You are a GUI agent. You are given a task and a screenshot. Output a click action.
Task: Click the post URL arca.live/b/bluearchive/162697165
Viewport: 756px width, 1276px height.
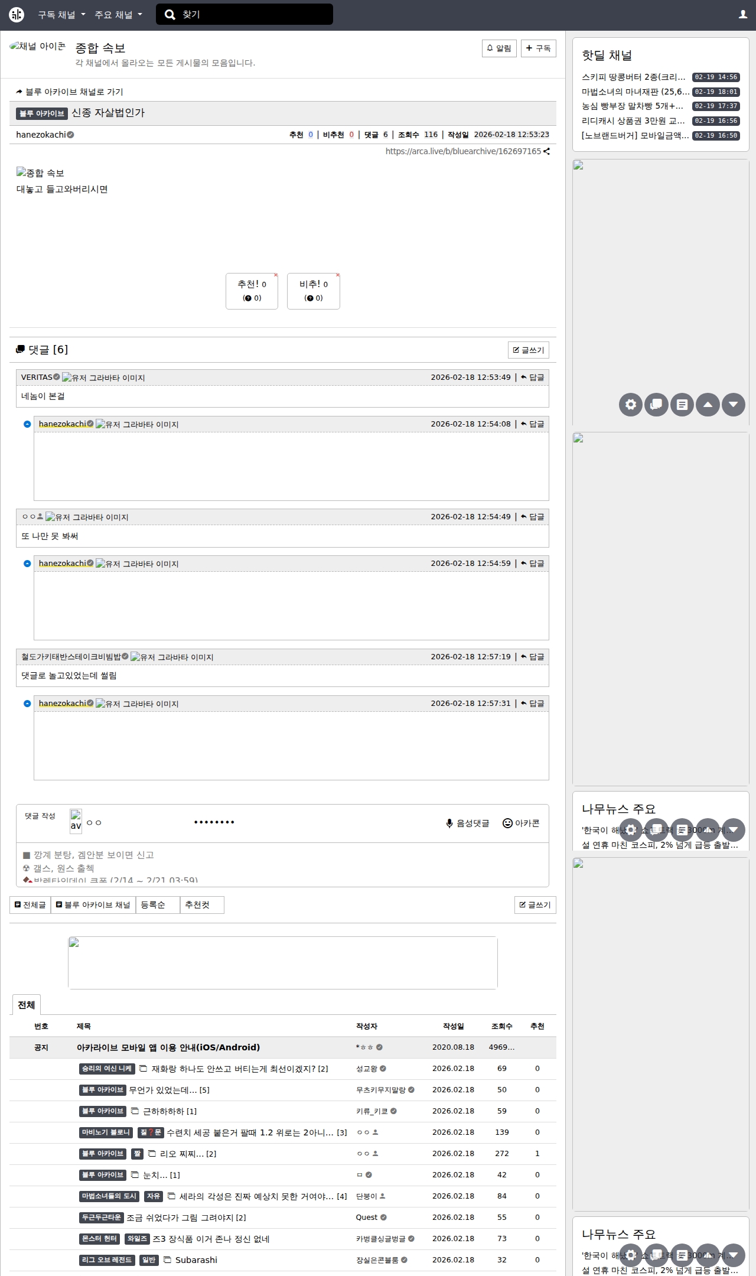[463, 151]
